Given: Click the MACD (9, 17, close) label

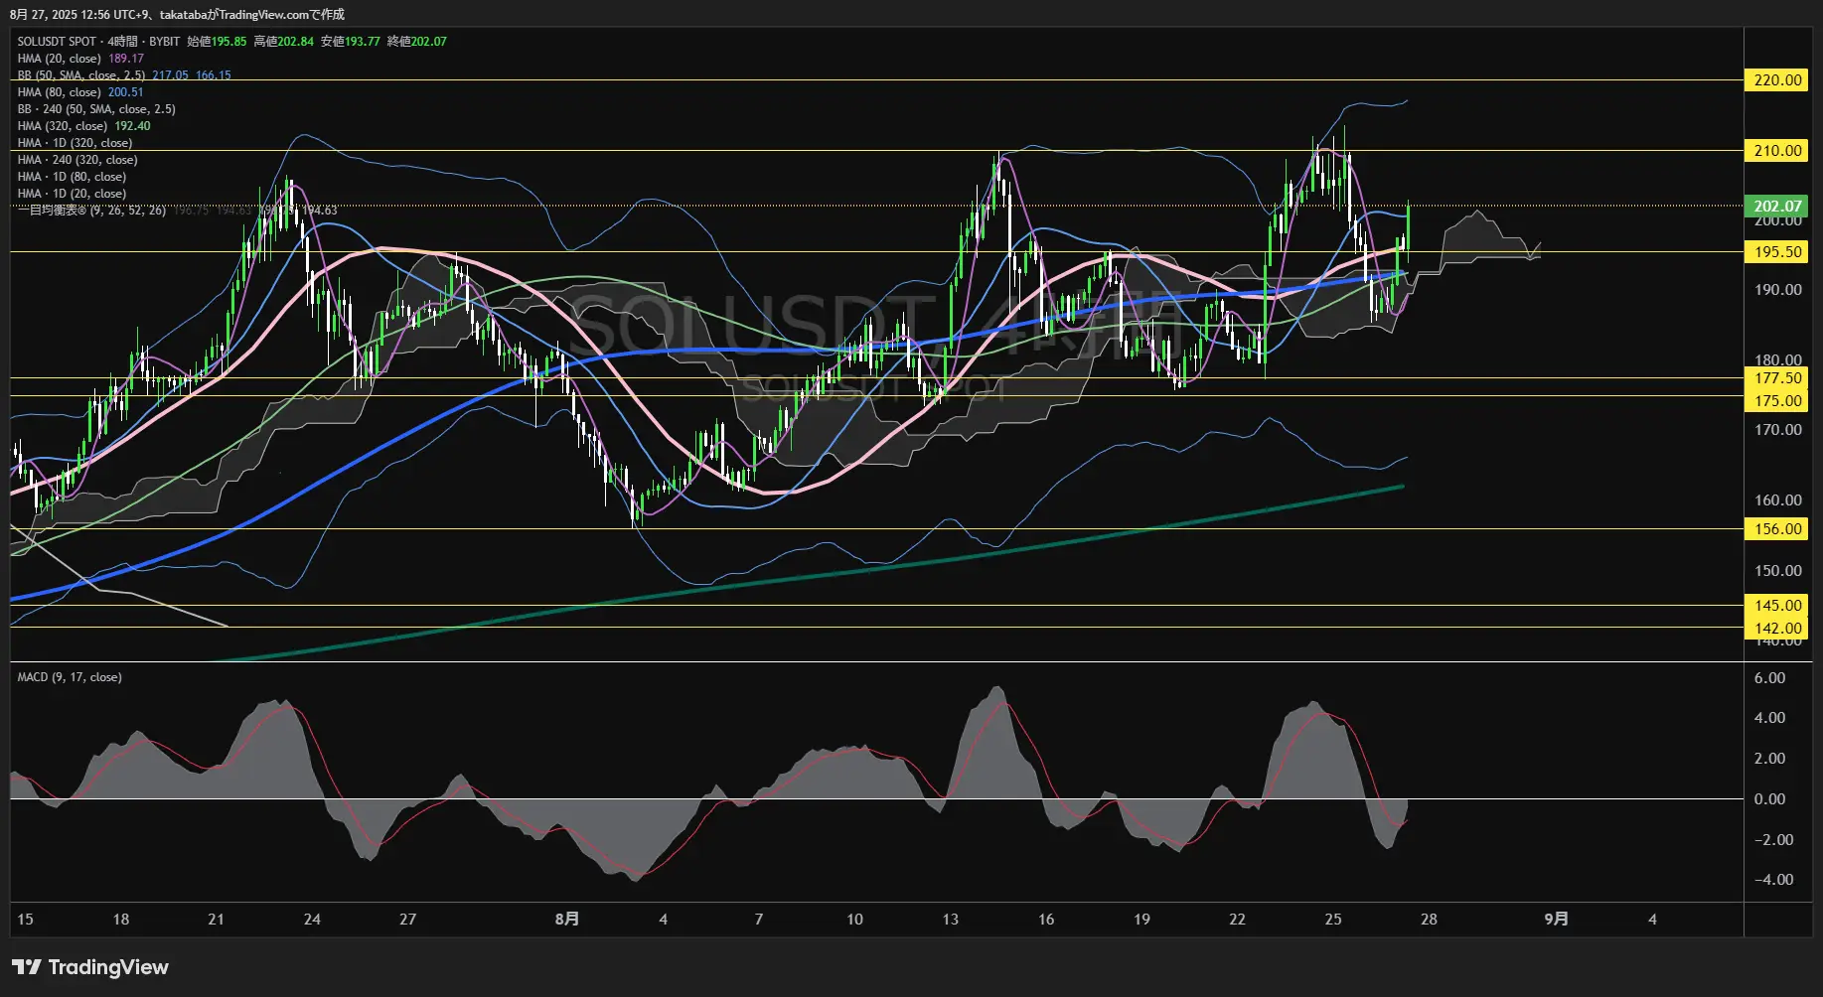Looking at the screenshot, I should (70, 677).
